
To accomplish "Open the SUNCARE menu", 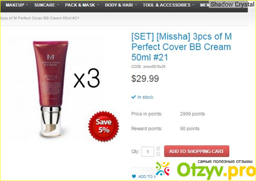I will 45,5.
